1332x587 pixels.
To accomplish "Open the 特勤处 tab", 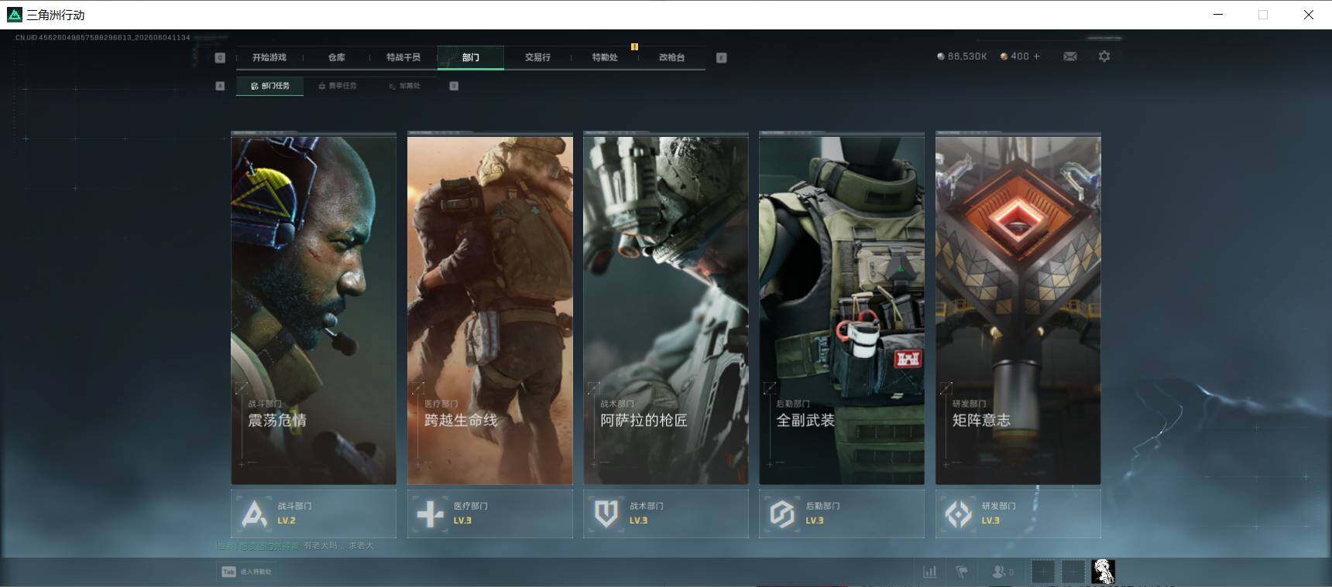I will (605, 57).
